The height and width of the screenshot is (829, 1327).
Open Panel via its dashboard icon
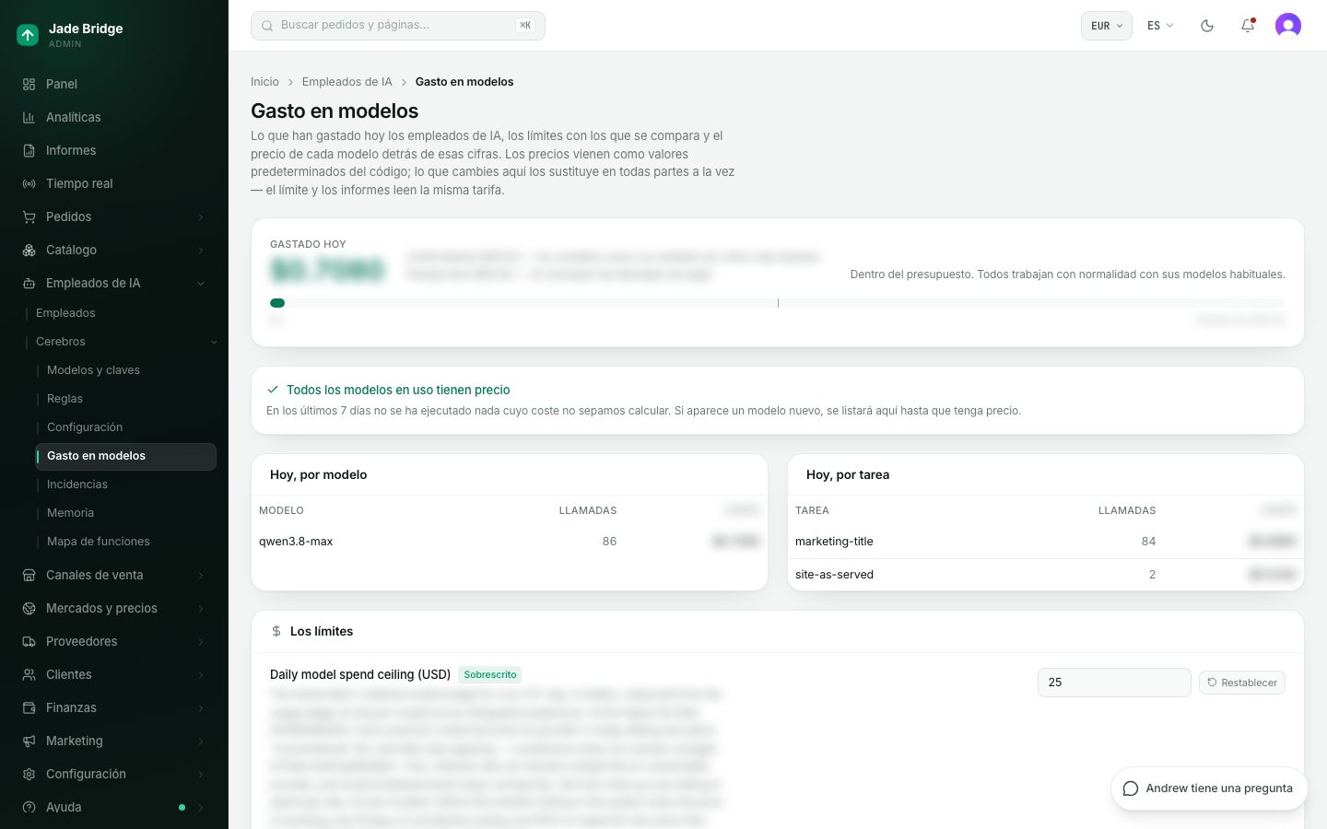[x=29, y=84]
